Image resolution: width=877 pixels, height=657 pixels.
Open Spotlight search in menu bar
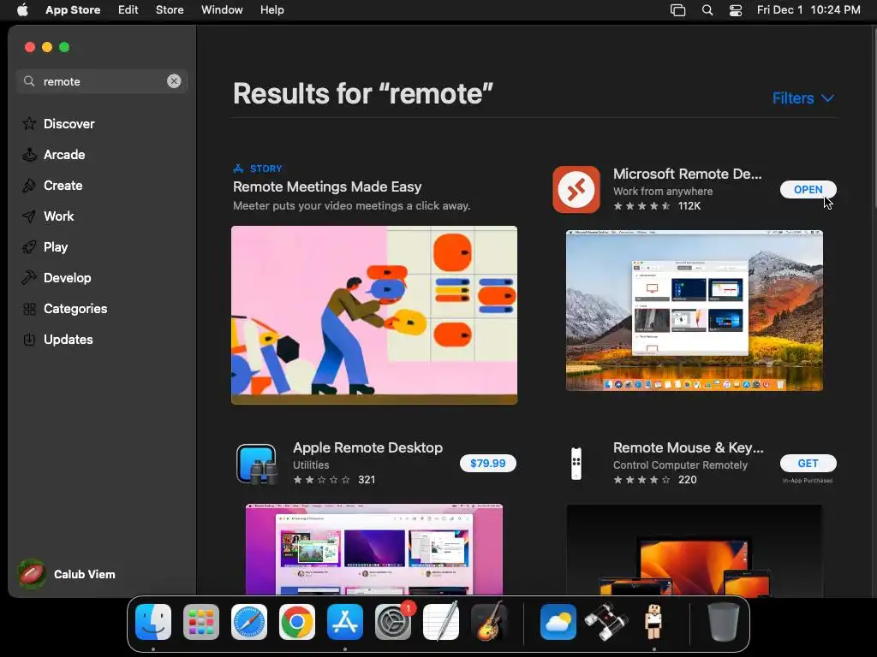(x=707, y=10)
